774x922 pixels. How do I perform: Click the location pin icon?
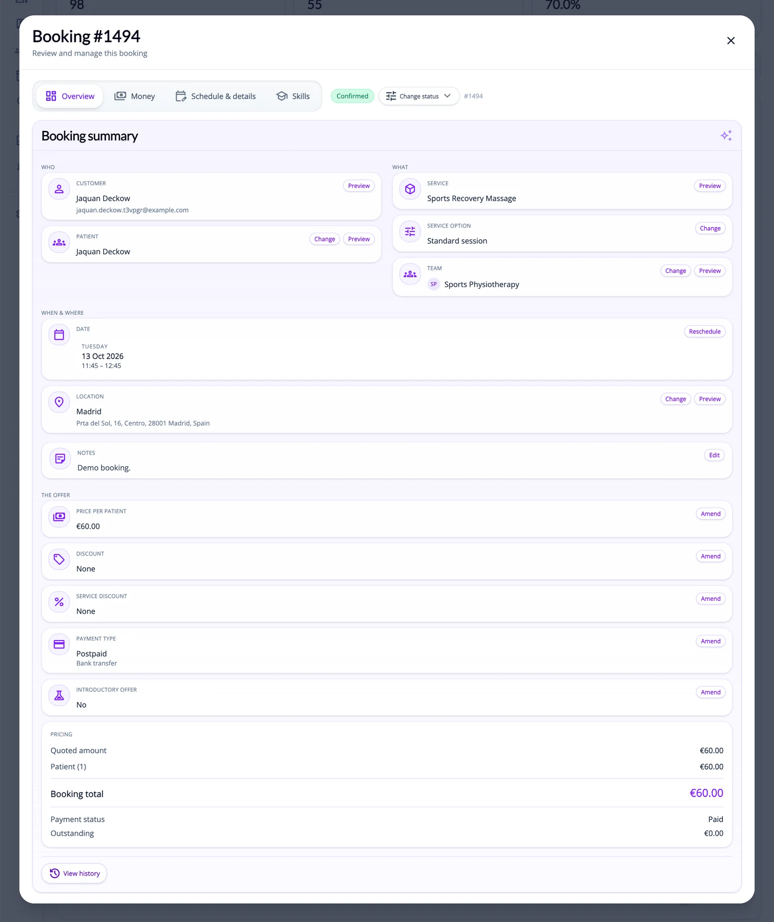click(59, 402)
